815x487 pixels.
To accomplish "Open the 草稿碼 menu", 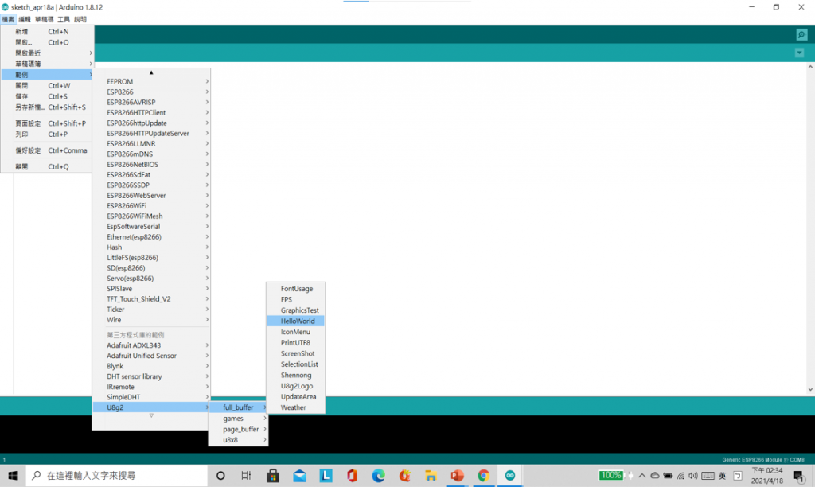I will pyautogui.click(x=45, y=19).
